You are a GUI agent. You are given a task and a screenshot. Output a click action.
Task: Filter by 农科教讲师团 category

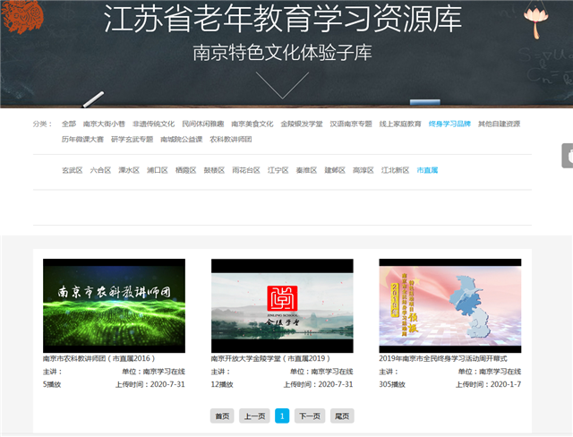coord(231,140)
